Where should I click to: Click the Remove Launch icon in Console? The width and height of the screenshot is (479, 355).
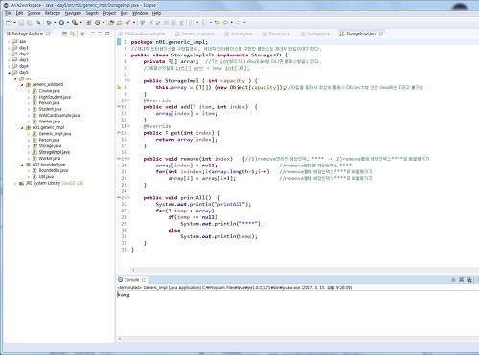pos(461,280)
